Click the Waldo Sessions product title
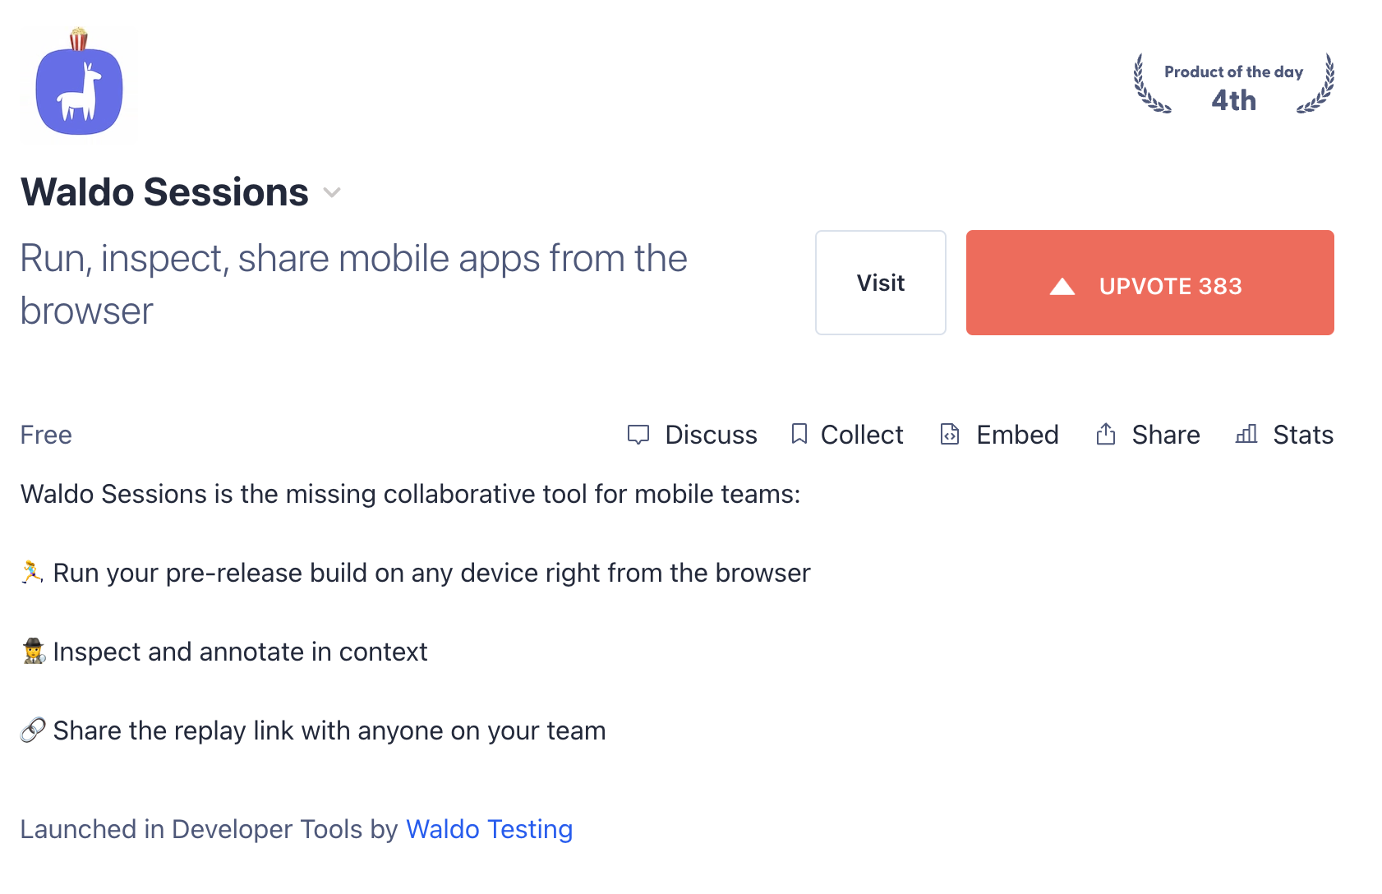 165,192
